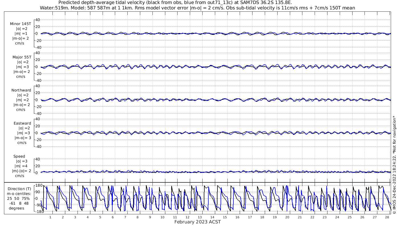Viewport: 399px width, 228px height.
Task: Click the '20' tick of Northward panel
Action: click(x=38, y=93)
